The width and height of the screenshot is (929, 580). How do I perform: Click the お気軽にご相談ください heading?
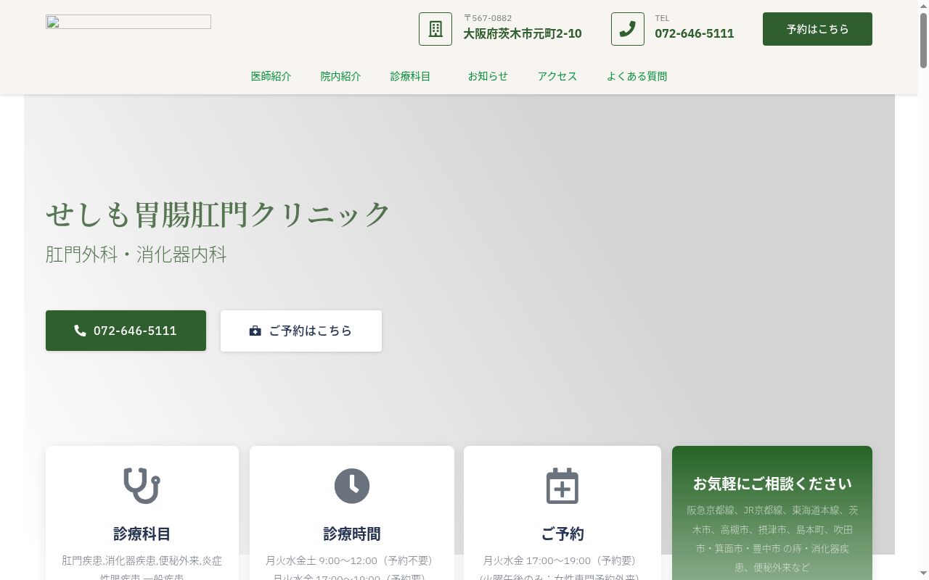[772, 484]
